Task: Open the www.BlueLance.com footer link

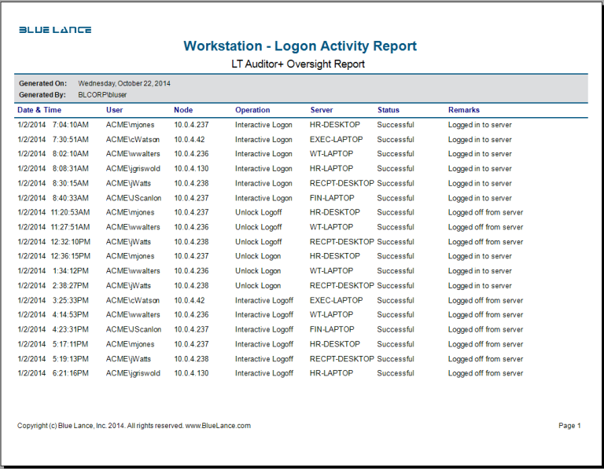Action: click(219, 426)
